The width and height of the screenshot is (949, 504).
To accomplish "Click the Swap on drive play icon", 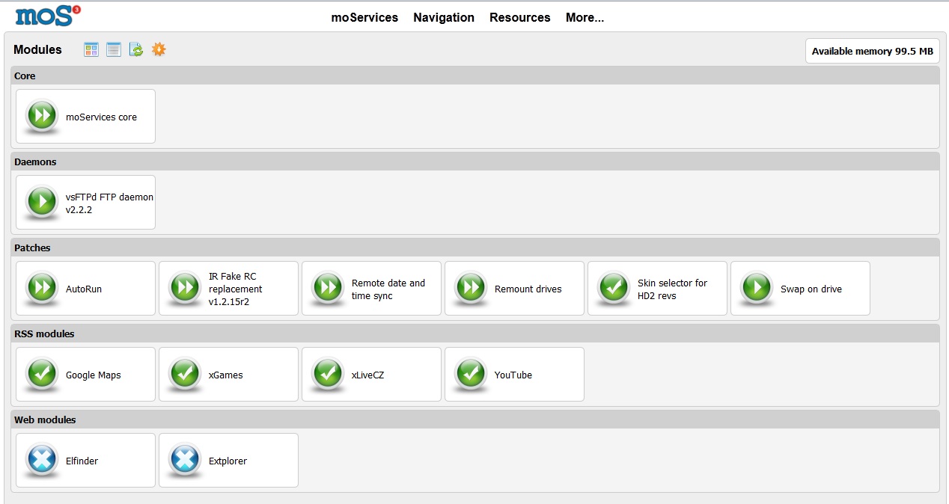I will pos(757,288).
